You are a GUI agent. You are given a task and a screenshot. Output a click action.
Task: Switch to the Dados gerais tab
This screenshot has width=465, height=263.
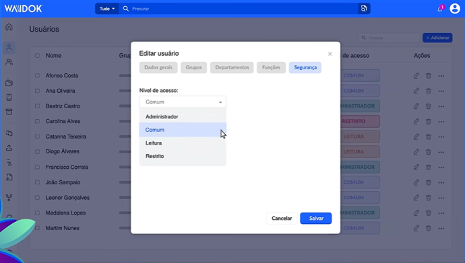[158, 67]
